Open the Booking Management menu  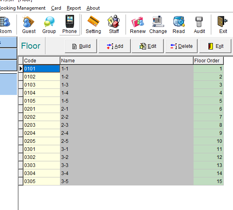tap(23, 8)
